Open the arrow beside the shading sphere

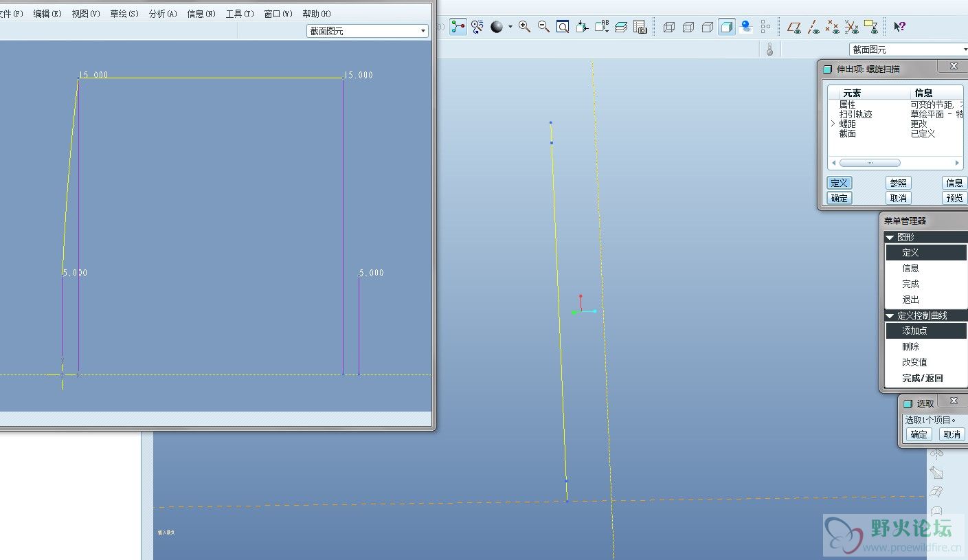pos(510,27)
